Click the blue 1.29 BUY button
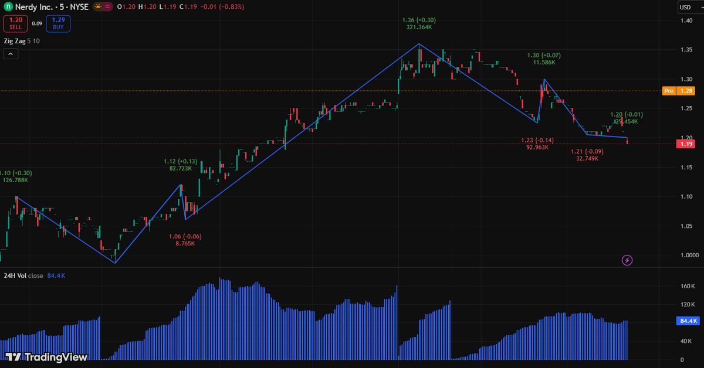704x368 pixels. (58, 23)
